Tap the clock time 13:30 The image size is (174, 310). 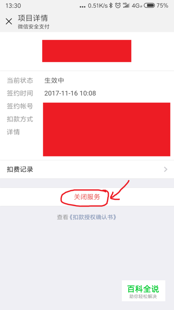point(13,6)
